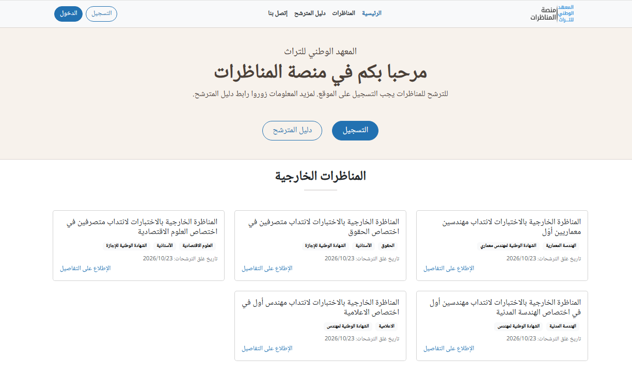Click the دليل المترشح button in the hero banner
Image resolution: width=632 pixels, height=376 pixels.
click(x=292, y=131)
